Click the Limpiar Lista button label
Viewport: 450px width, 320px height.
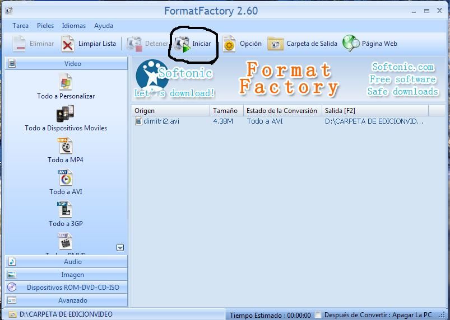pos(97,44)
